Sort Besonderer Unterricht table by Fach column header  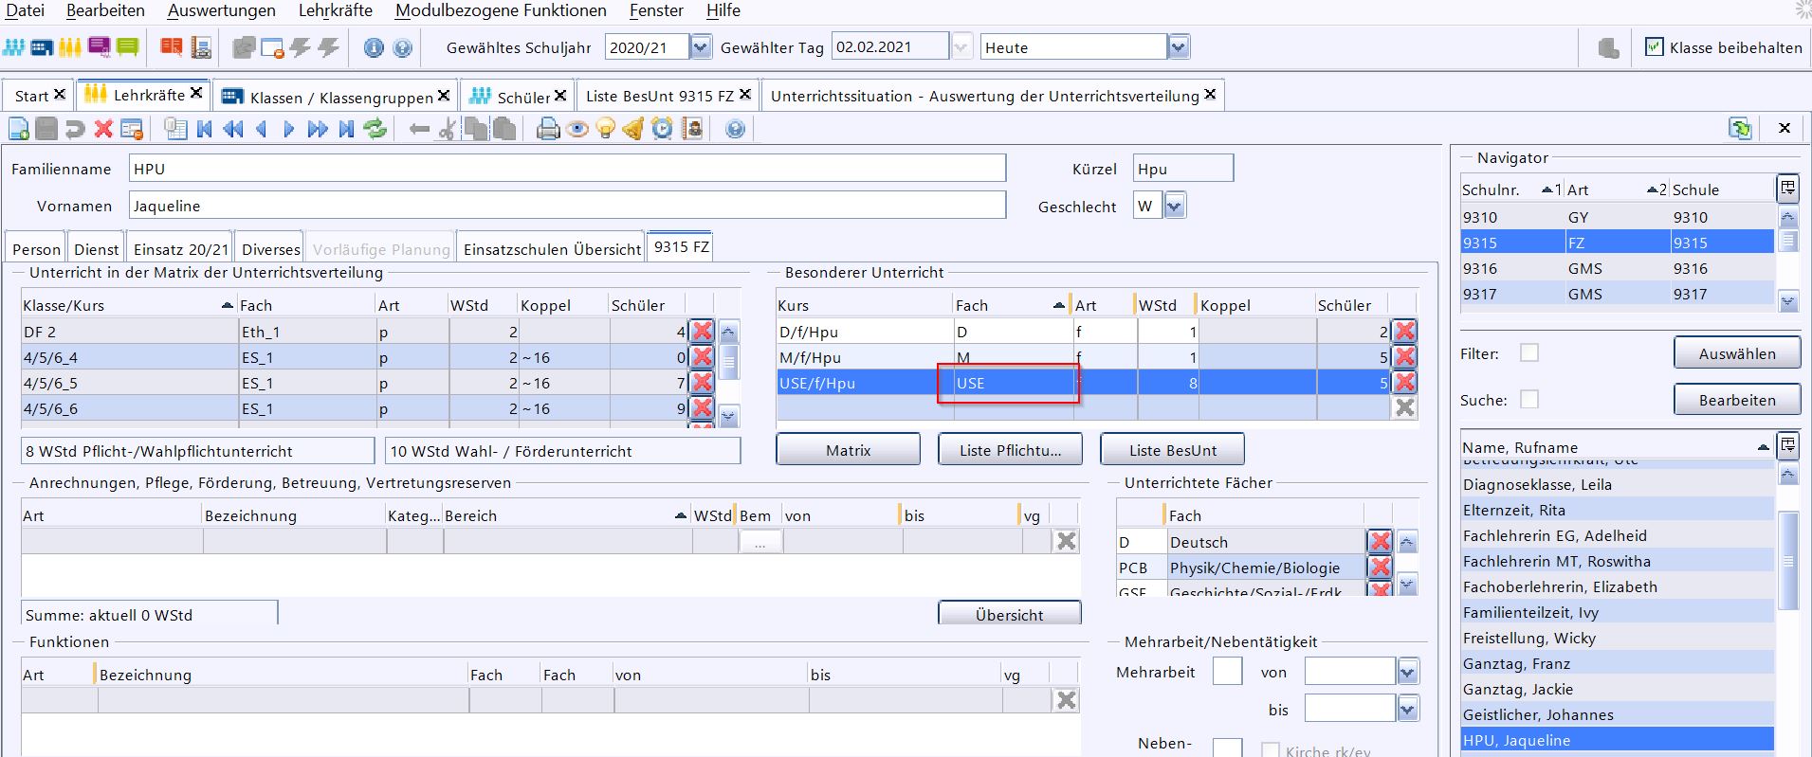tap(1011, 305)
